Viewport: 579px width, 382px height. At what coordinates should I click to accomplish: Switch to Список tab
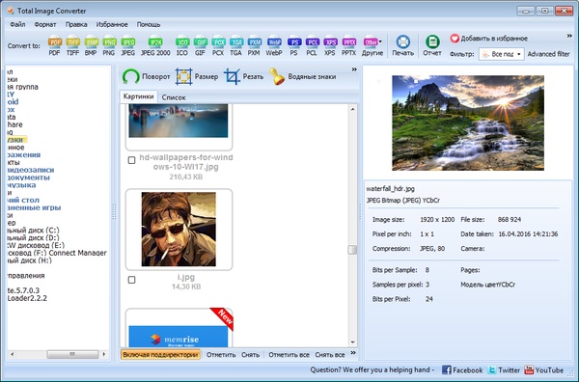[174, 97]
